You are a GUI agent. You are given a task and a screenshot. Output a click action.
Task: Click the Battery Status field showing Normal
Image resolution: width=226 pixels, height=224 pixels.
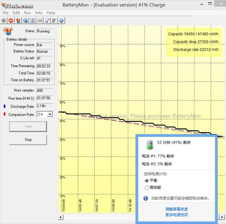point(45,52)
